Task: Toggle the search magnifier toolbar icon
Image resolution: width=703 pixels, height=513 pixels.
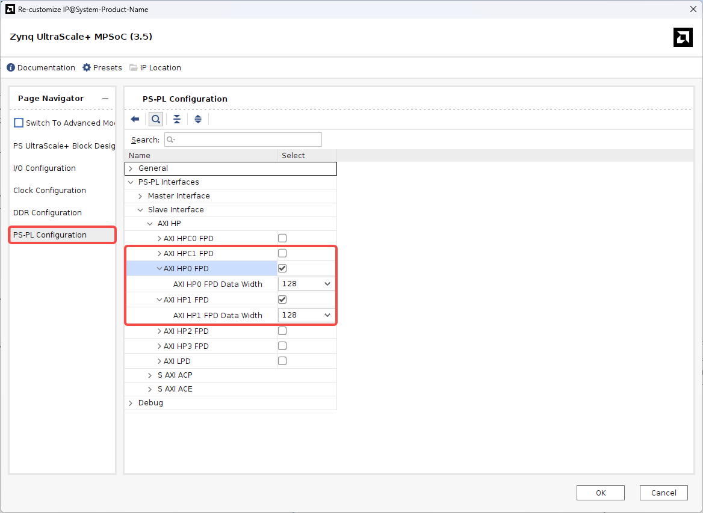Action: coord(155,119)
